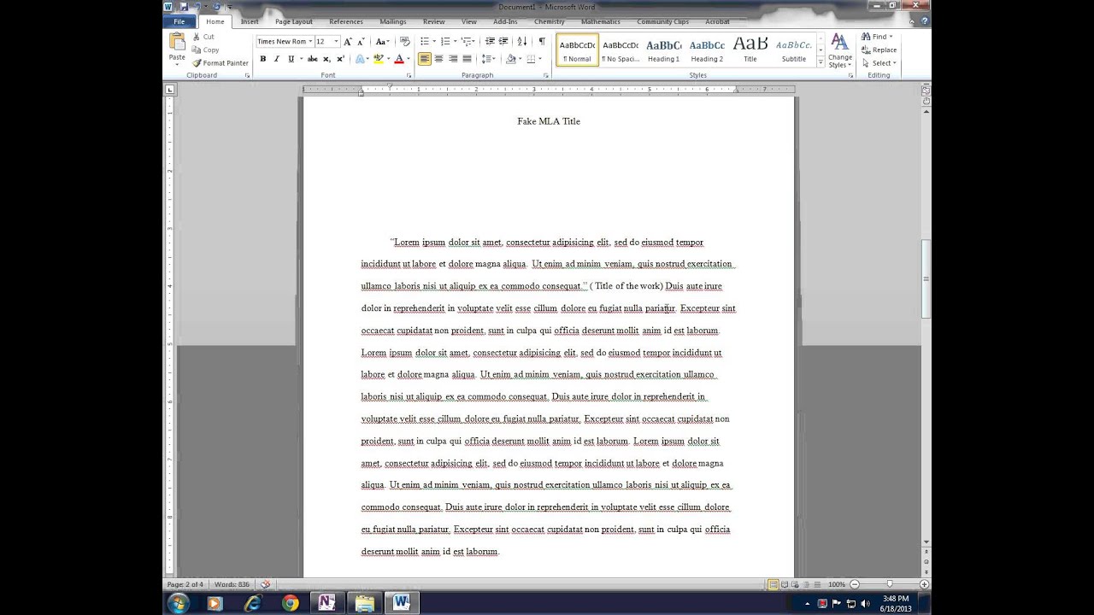Apply the Subtitle style

click(794, 50)
